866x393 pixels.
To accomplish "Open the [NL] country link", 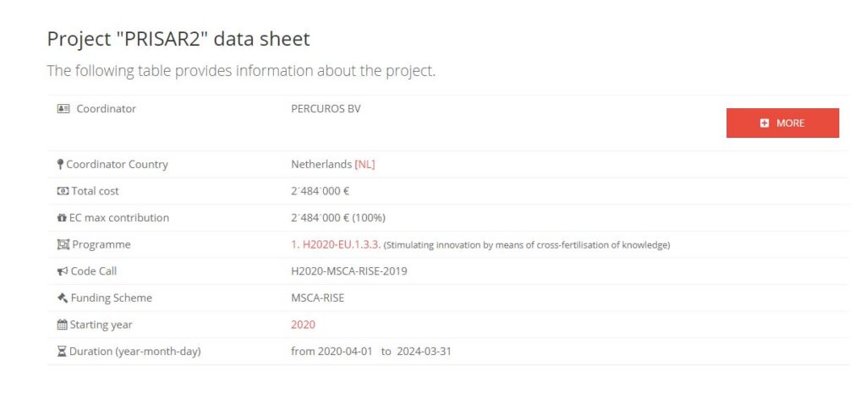I will 364,165.
